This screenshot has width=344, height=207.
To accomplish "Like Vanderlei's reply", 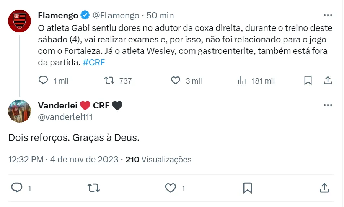I will click(x=170, y=188).
